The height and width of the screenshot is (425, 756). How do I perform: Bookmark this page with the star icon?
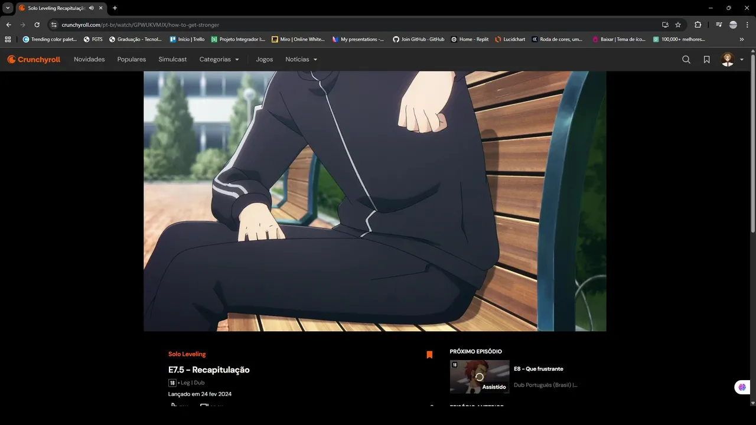[678, 25]
